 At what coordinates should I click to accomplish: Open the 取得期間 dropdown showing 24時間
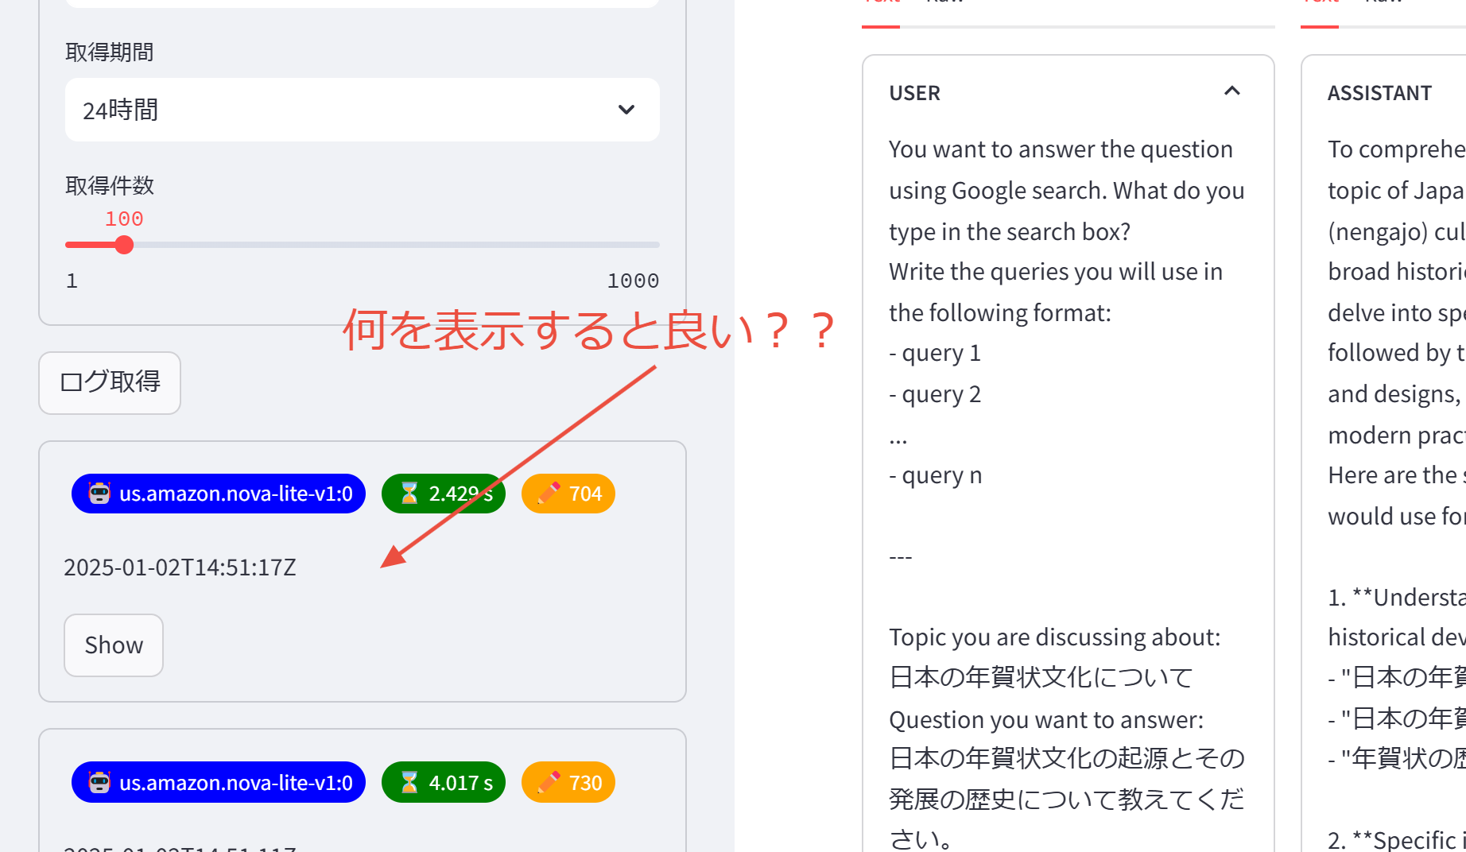click(362, 110)
